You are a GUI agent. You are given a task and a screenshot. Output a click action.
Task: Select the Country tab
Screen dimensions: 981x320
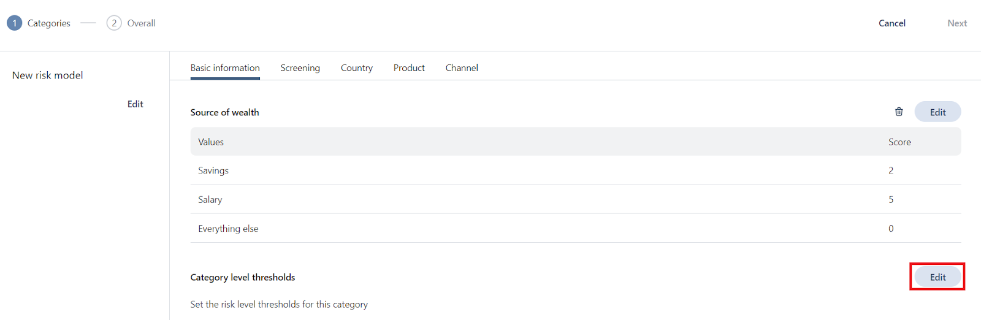(357, 68)
